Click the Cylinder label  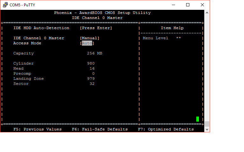[x=24, y=63]
